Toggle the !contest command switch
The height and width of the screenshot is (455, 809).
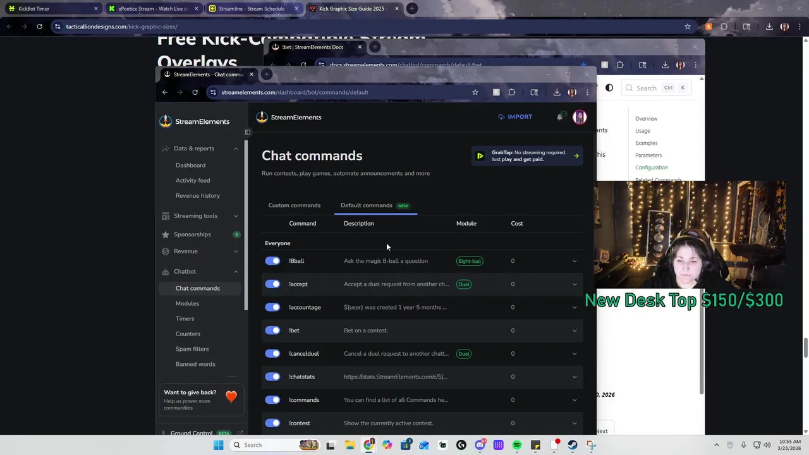tap(272, 423)
